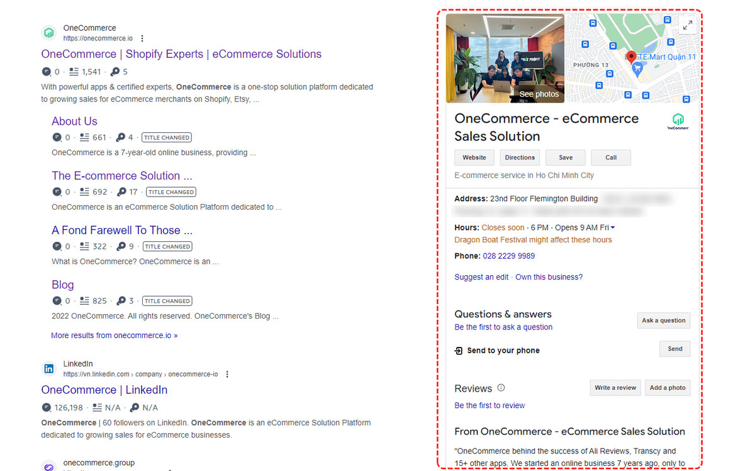Click the Own this business? link
This screenshot has width=755, height=471.
(549, 277)
